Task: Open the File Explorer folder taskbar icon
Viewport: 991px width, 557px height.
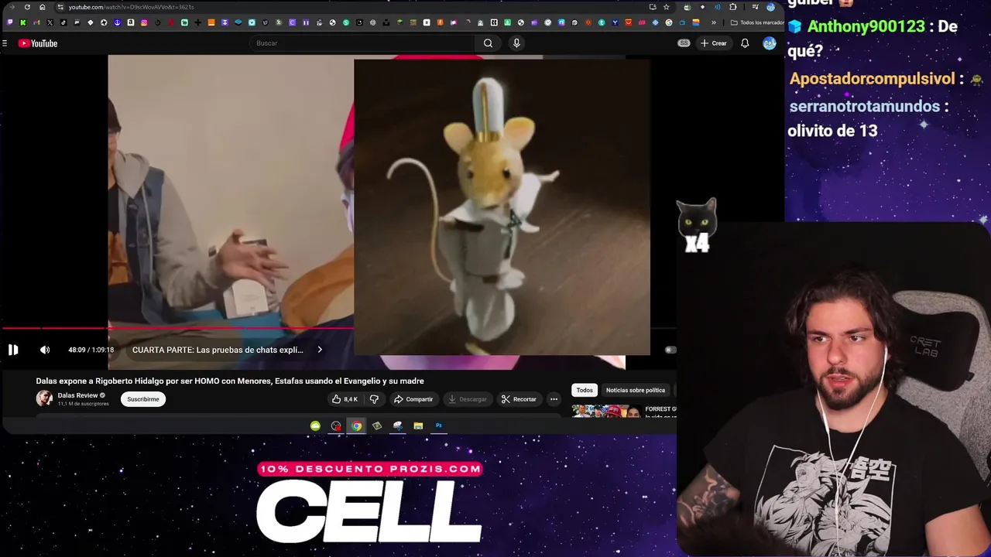Action: click(x=418, y=425)
